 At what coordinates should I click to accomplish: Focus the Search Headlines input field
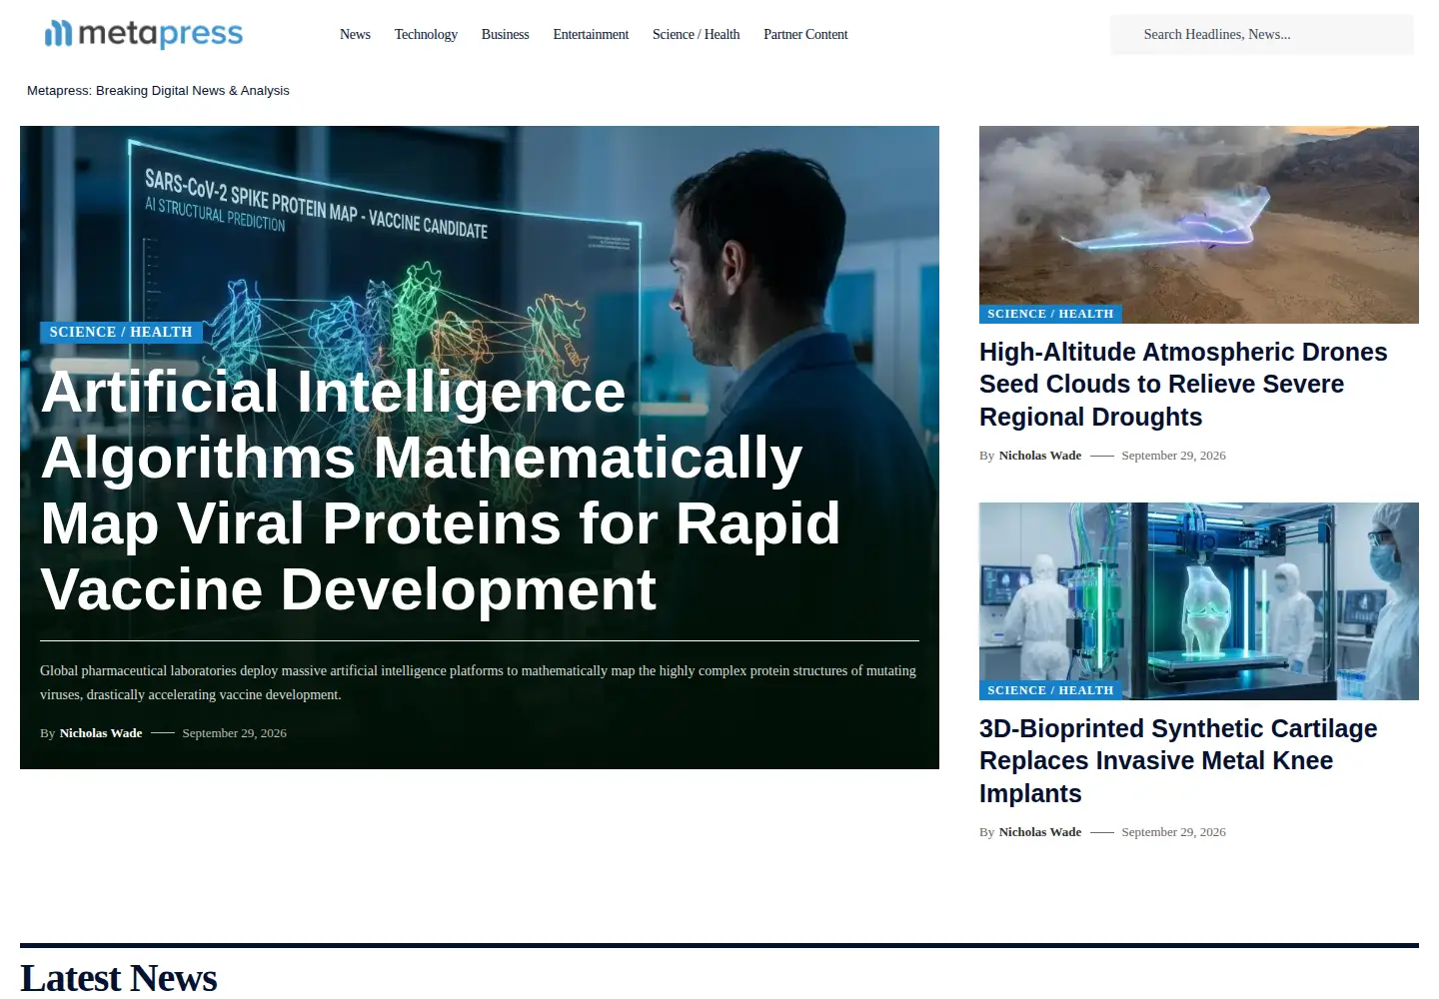(x=1261, y=34)
